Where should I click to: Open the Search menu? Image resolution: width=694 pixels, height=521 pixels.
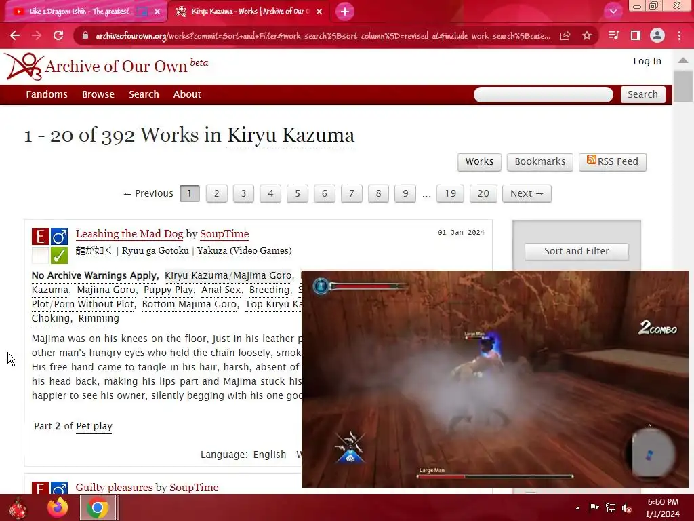(144, 94)
